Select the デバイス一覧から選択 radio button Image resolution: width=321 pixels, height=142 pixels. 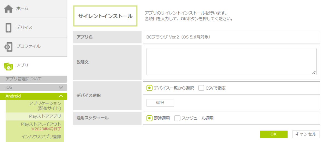(150, 88)
